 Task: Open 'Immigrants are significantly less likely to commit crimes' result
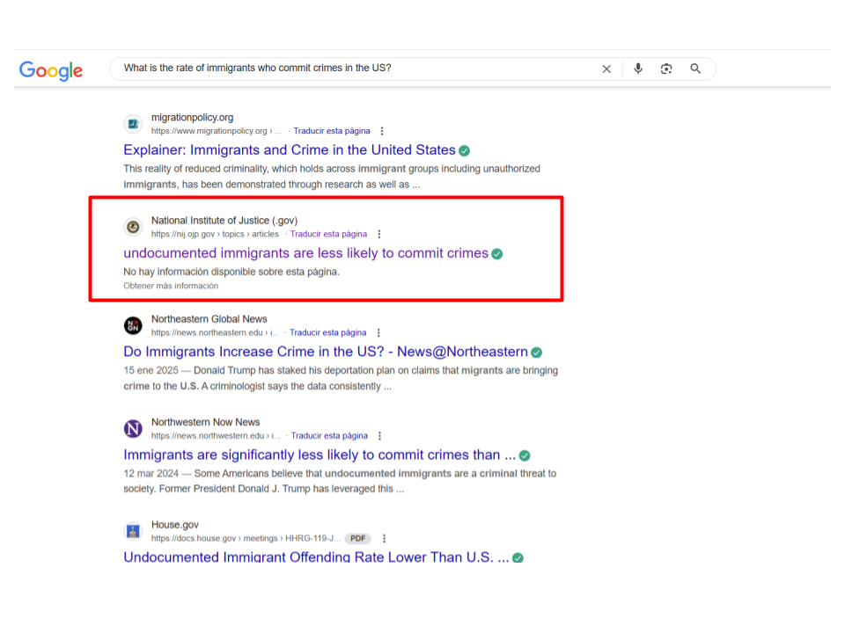(x=319, y=455)
